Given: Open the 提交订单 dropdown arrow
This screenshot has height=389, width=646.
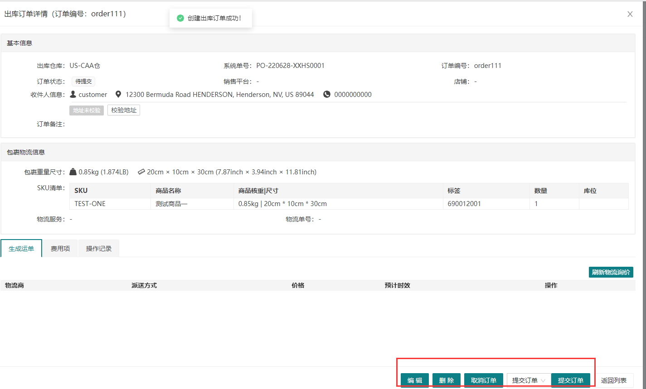Looking at the screenshot, I should tap(543, 380).
